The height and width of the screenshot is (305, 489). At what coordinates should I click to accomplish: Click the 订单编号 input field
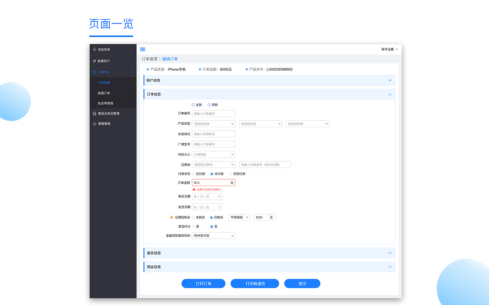point(214,114)
